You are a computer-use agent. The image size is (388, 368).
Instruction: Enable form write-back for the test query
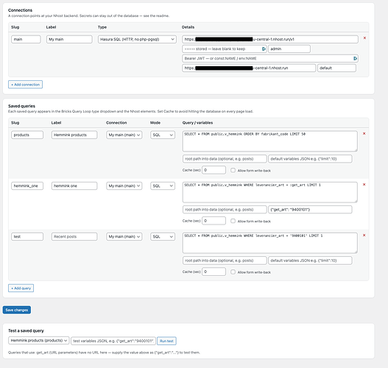tap(233, 272)
